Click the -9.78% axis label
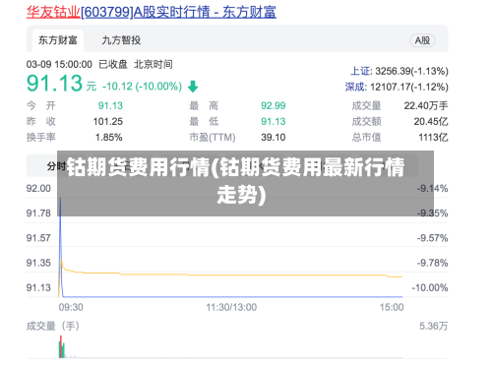Viewport: 492px width, 367px height. tap(432, 263)
